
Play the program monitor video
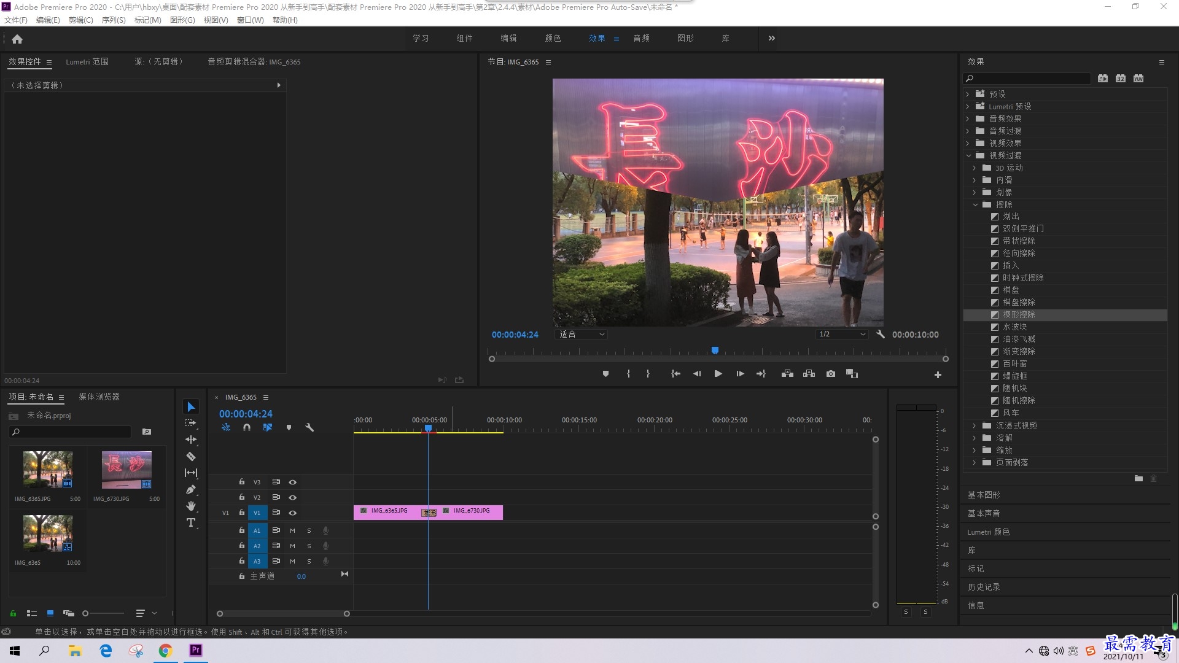(x=718, y=374)
